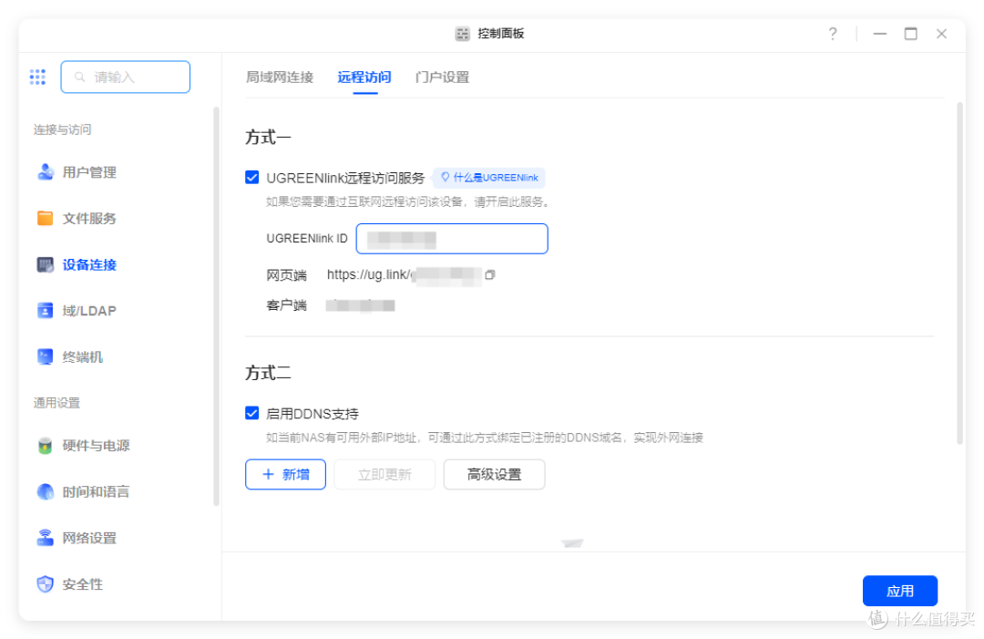Click the 立即更新 button
984x639 pixels.
click(x=384, y=475)
